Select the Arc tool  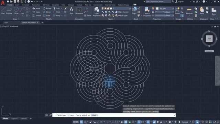(x=23, y=11)
